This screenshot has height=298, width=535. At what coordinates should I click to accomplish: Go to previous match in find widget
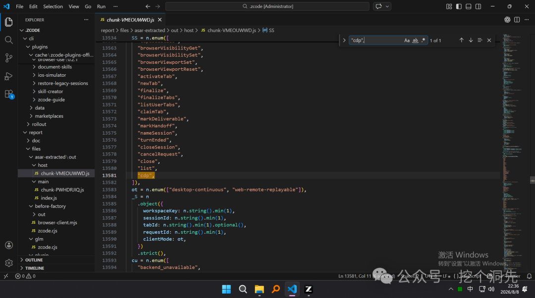click(461, 40)
